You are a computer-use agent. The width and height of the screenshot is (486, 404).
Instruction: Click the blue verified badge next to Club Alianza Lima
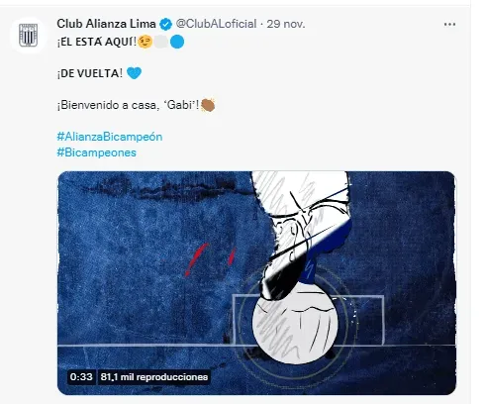click(x=165, y=24)
